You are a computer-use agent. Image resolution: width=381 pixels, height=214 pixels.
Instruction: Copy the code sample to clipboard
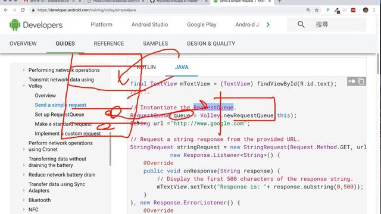[x=361, y=81]
